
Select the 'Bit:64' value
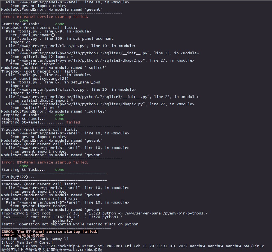coord(8,242)
